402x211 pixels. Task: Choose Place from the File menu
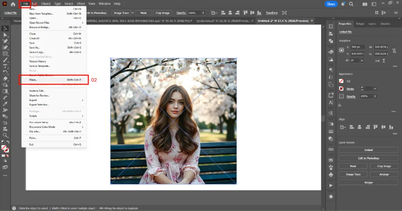tap(54, 80)
